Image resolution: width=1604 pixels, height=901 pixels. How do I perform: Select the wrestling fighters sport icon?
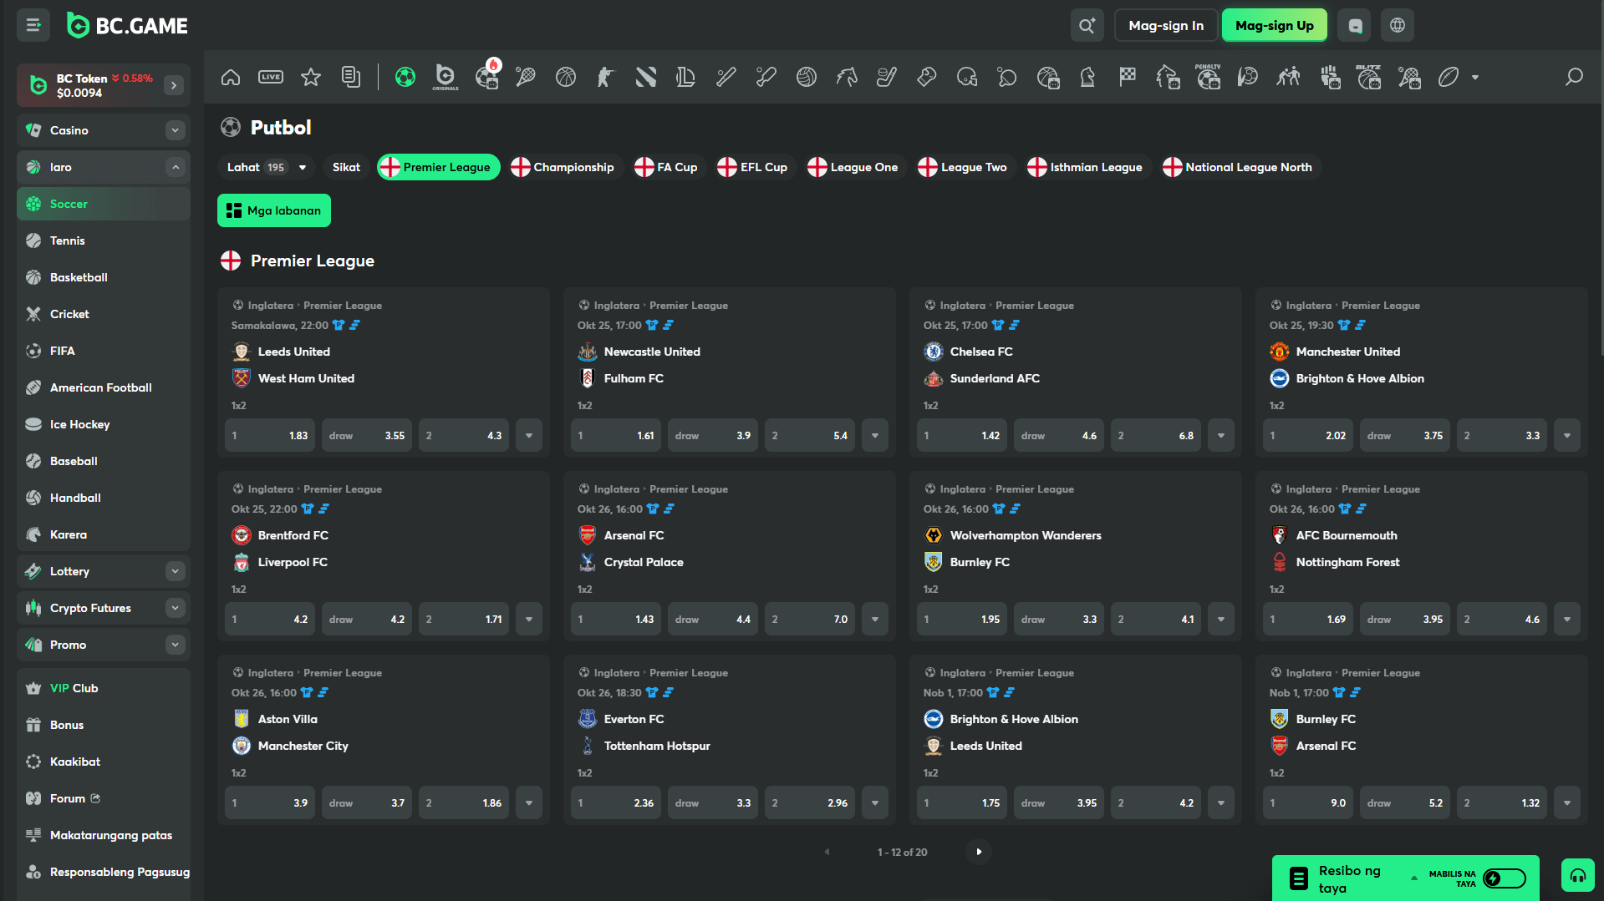(1288, 78)
